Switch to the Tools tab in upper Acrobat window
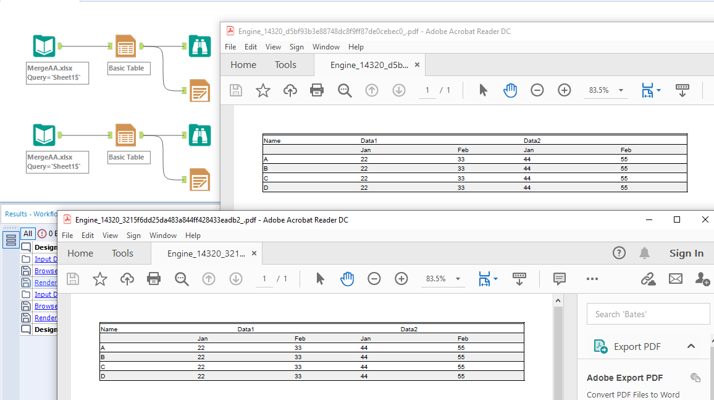 tap(285, 65)
